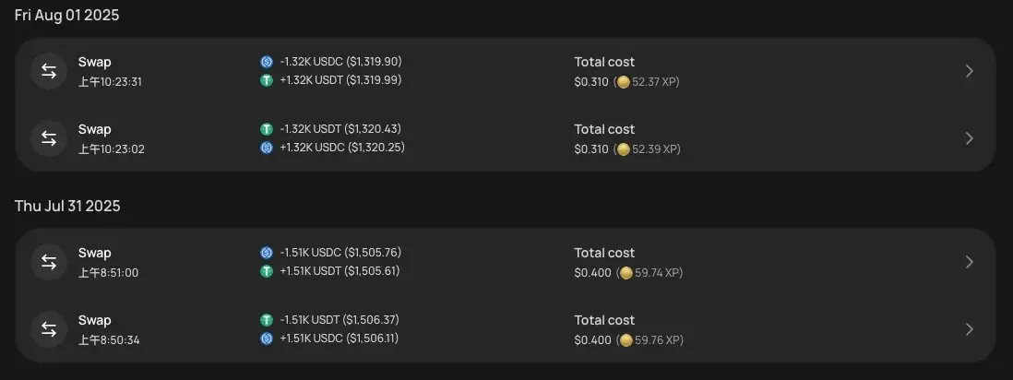Image resolution: width=1013 pixels, height=380 pixels.
Task: Open the chevron on the 8:50:34 swap row
Action: coord(969,329)
